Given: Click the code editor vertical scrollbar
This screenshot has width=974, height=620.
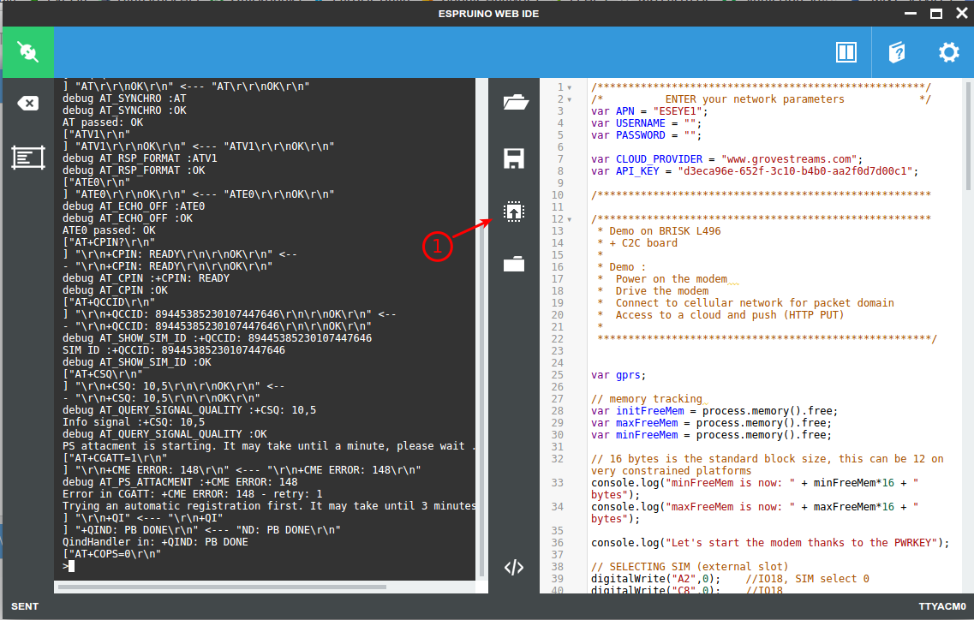Looking at the screenshot, I should 969,137.
